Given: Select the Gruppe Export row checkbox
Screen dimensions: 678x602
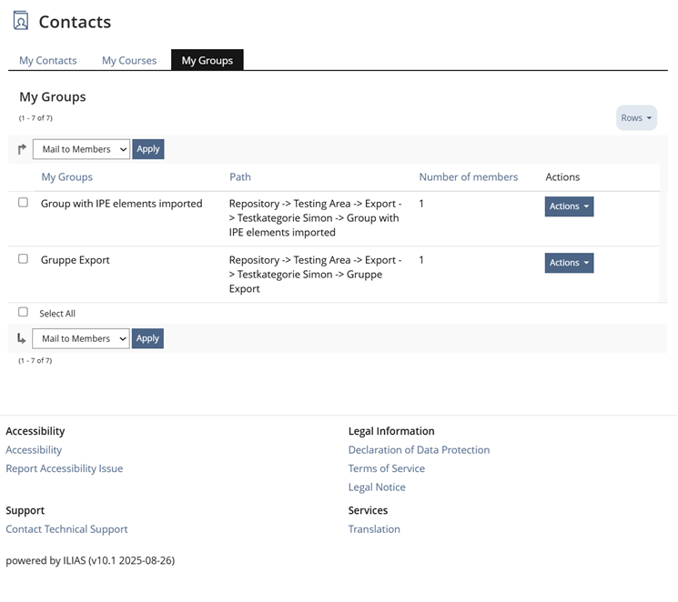Looking at the screenshot, I should pos(24,259).
